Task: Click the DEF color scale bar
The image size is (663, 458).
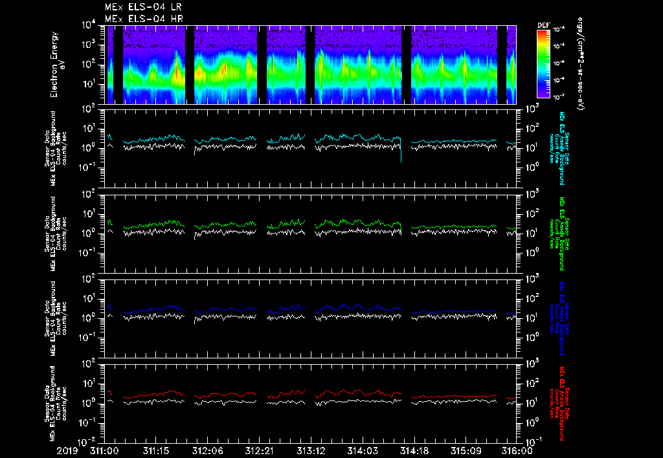Action: [x=543, y=64]
